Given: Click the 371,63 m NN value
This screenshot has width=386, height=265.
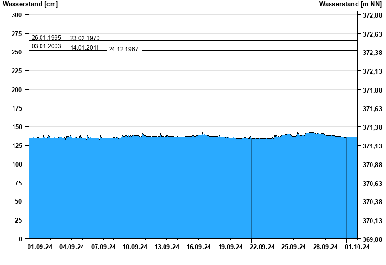Looking at the screenshot, I should (372, 109).
